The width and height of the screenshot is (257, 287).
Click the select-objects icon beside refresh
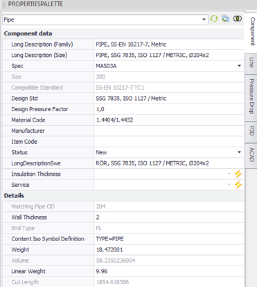coord(225,19)
